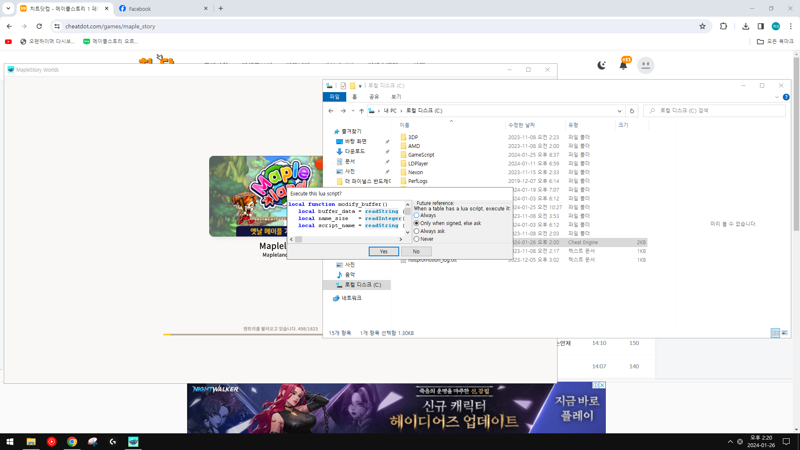Expand the Explorer ribbon chevron
The height and width of the screenshot is (450, 800).
point(777,97)
